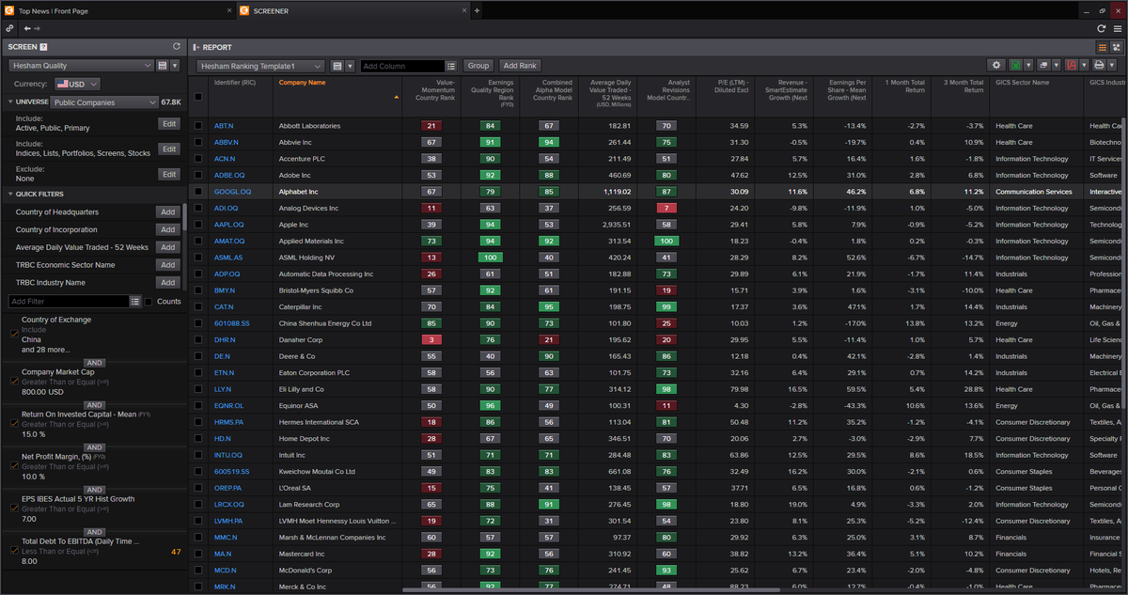Close the SCREENER tab

click(x=463, y=10)
